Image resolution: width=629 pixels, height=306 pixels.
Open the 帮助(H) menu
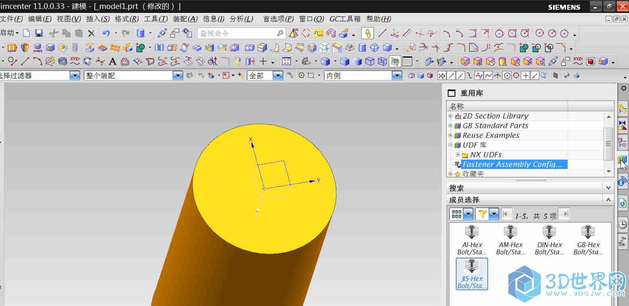[x=379, y=19]
